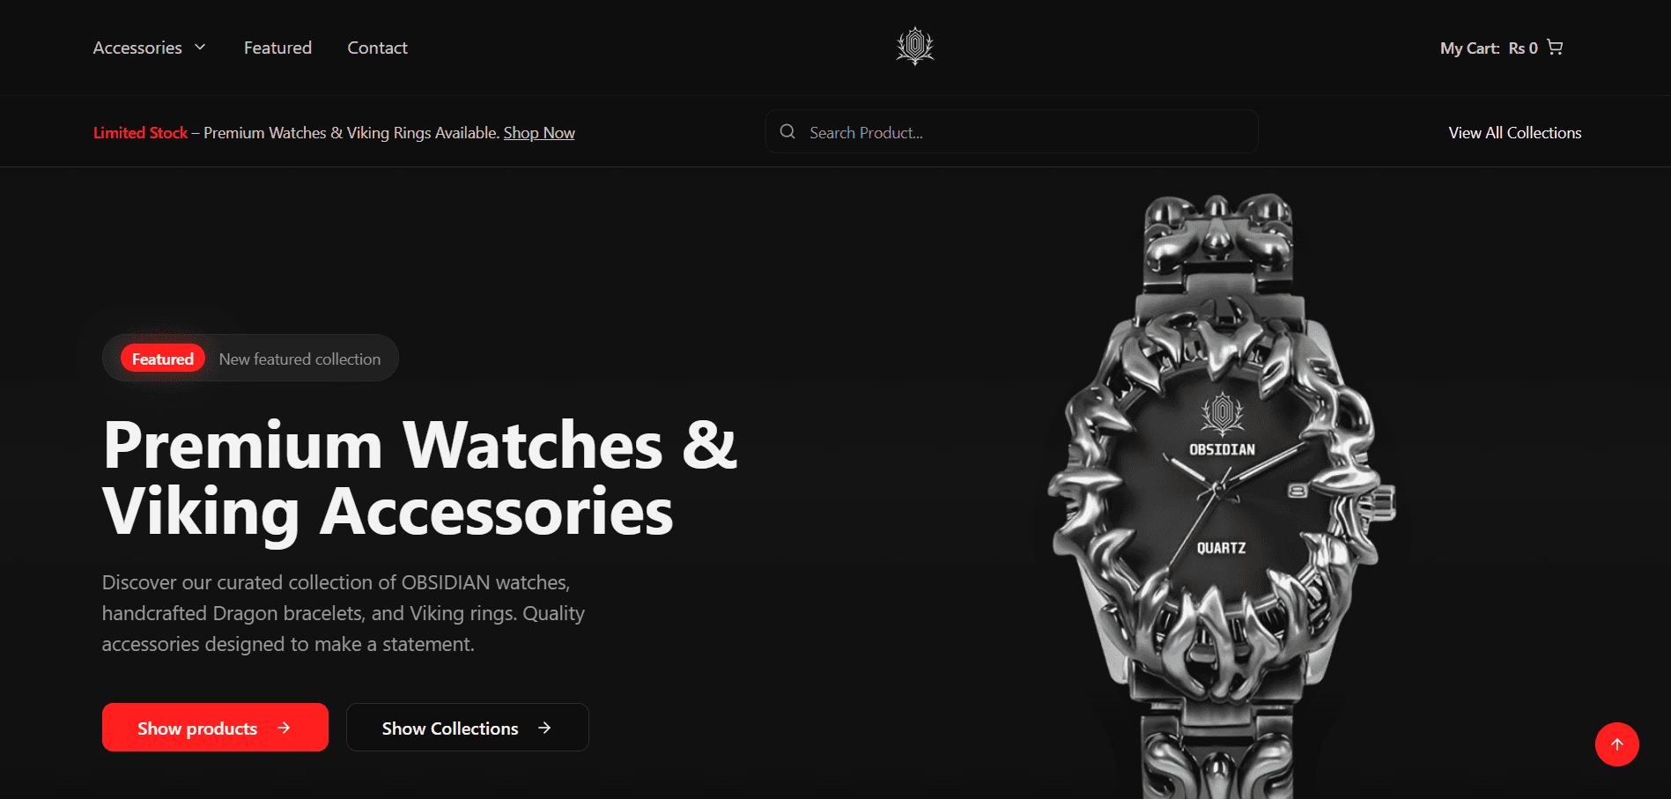This screenshot has width=1671, height=799.
Task: Click the Obsidian logo in header
Action: tap(914, 47)
